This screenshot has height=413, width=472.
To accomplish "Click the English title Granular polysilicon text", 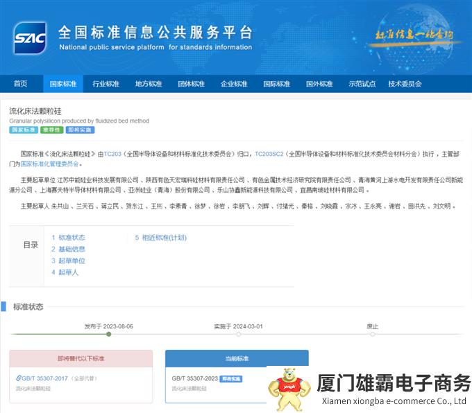I will 79,121.
